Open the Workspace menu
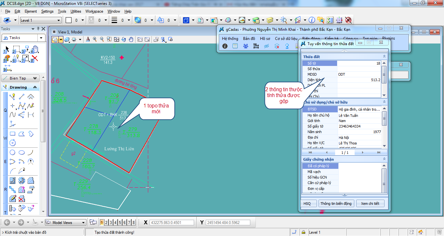This screenshot has width=444, height=236. (x=94, y=11)
